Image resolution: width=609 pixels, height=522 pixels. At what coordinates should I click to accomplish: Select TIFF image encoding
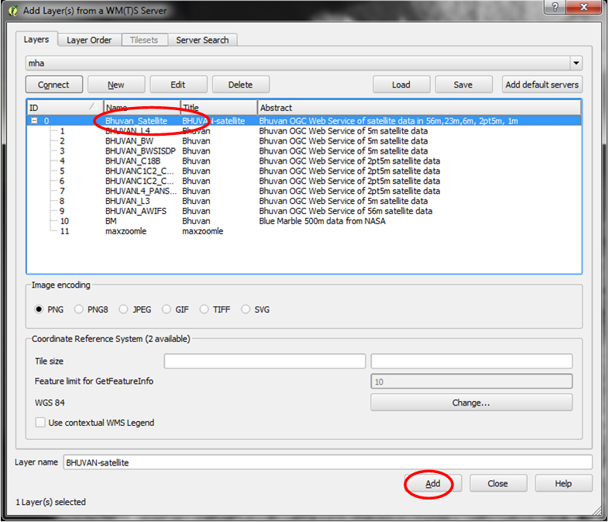point(204,309)
